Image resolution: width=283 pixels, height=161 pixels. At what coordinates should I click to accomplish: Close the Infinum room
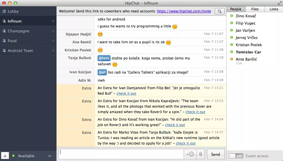[53, 21]
